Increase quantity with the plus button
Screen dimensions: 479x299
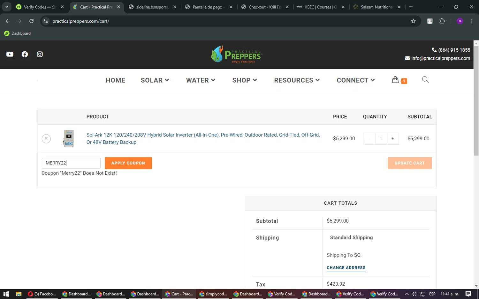pos(393,138)
